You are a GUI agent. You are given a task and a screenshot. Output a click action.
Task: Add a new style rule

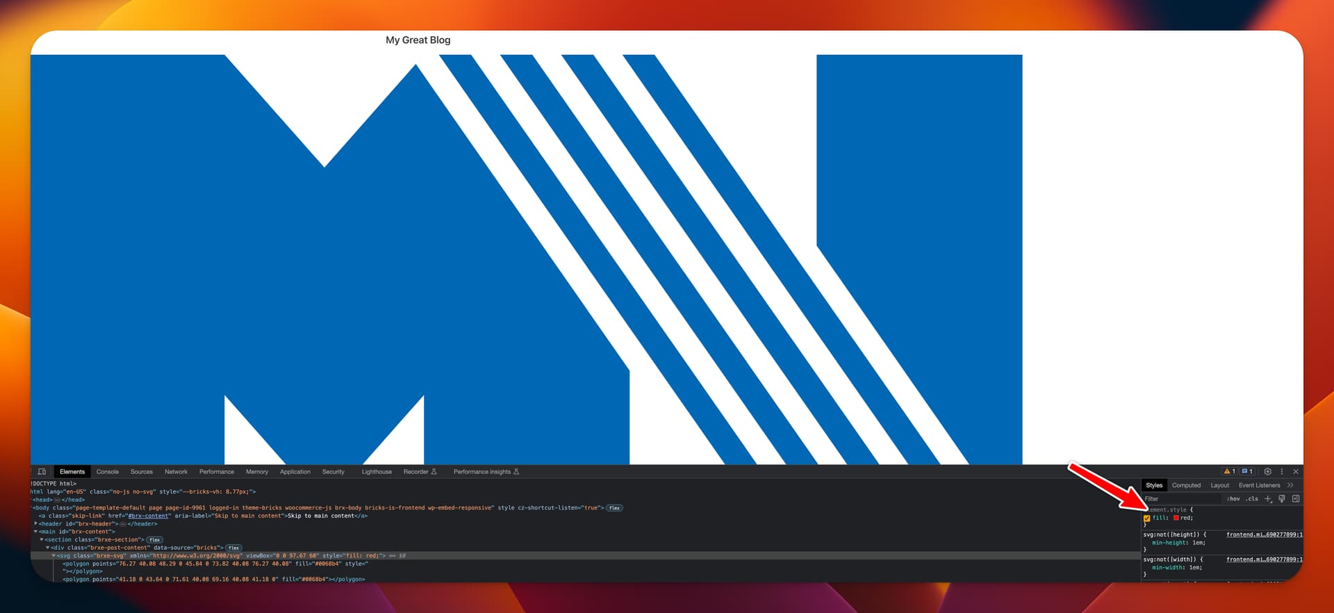[x=1268, y=498]
